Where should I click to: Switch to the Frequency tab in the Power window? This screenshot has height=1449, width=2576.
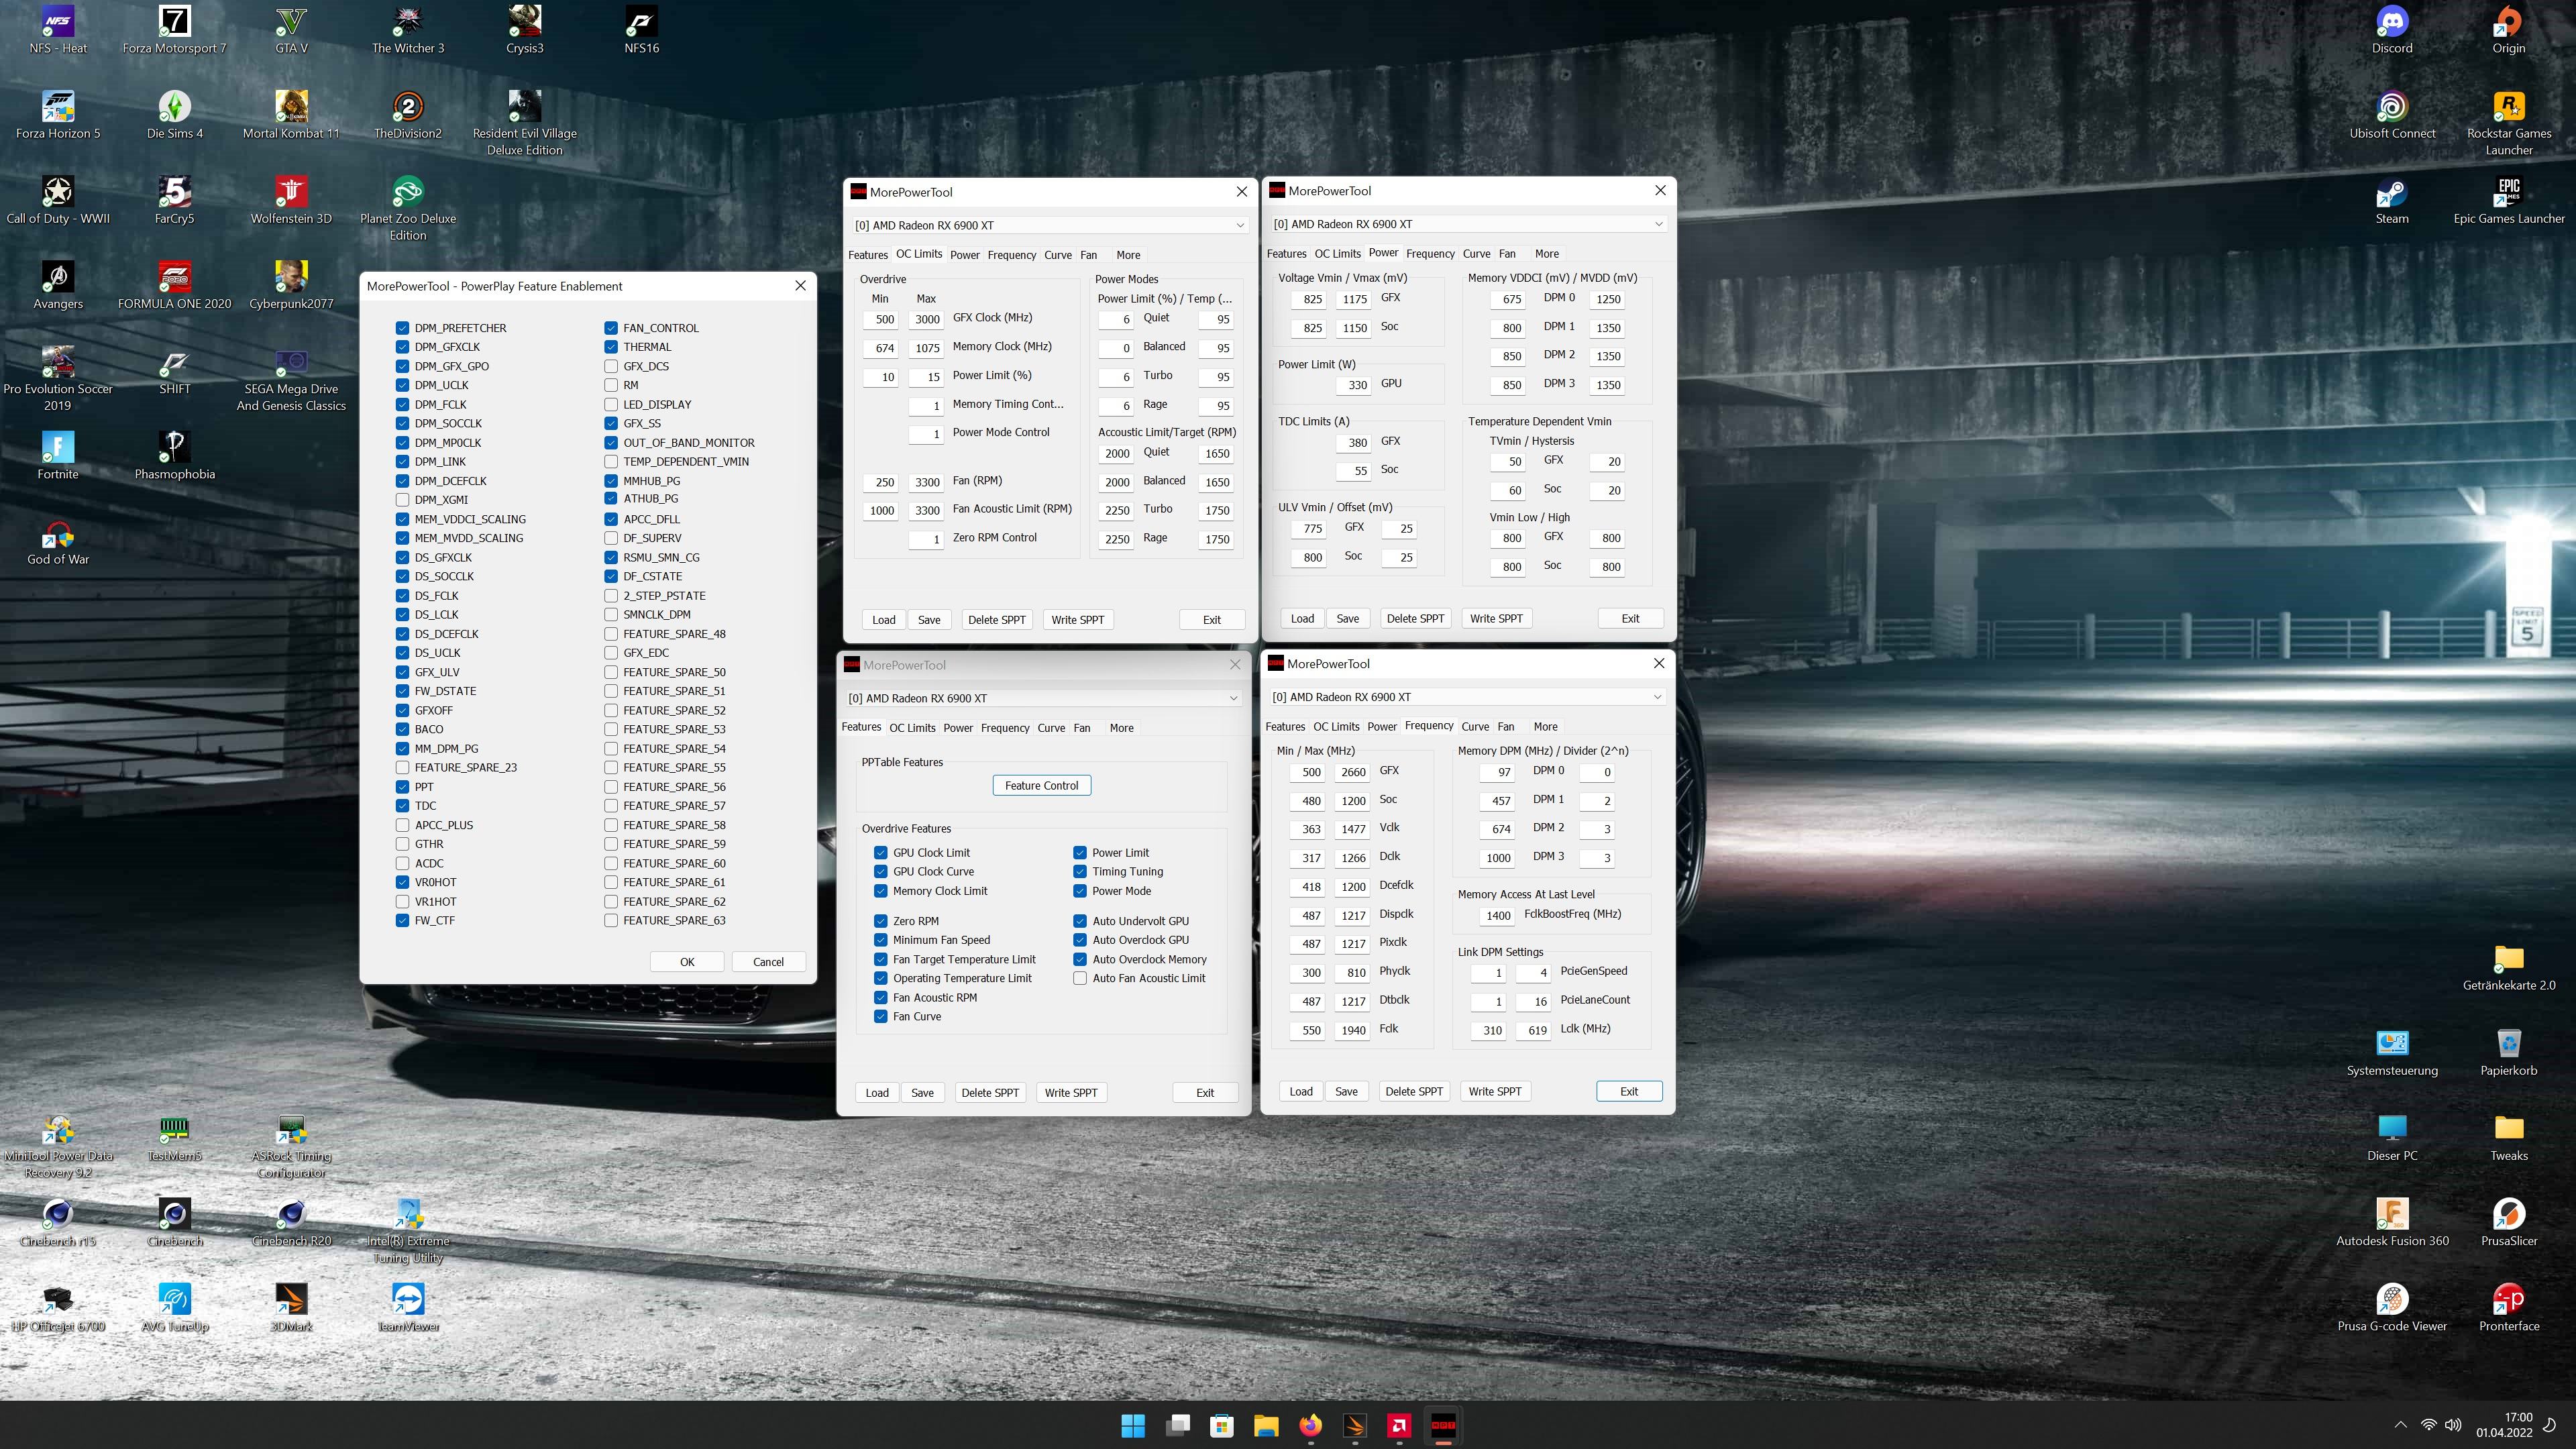coord(1430,254)
